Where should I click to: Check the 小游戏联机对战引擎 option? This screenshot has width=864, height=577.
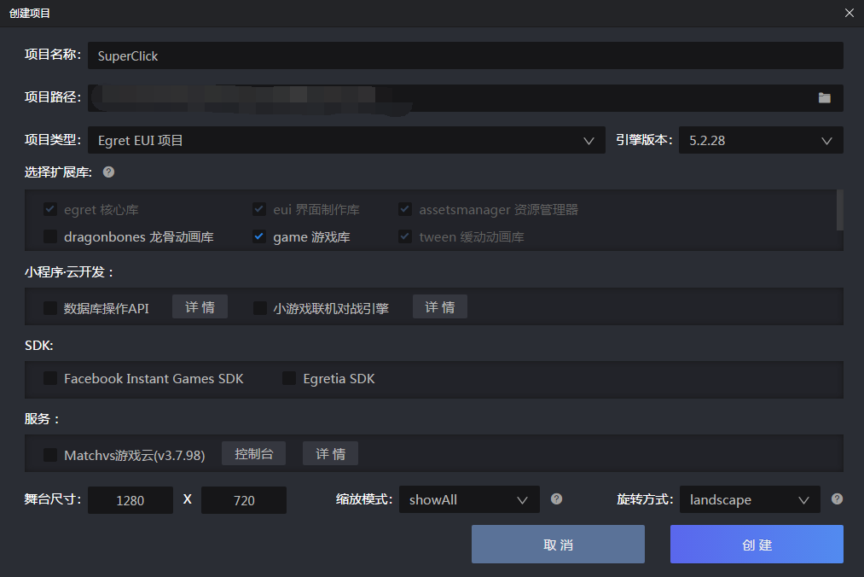pos(259,306)
